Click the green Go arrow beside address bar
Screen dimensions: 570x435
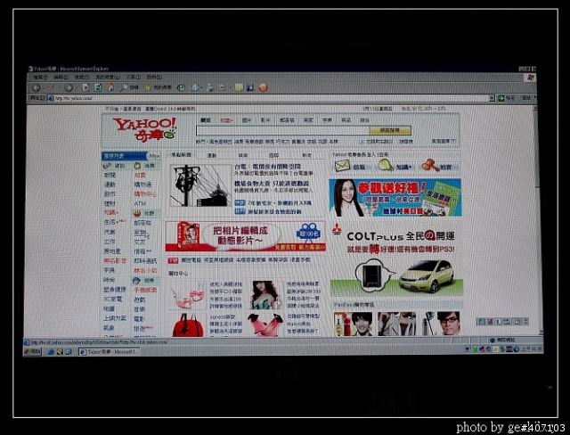[x=501, y=98]
